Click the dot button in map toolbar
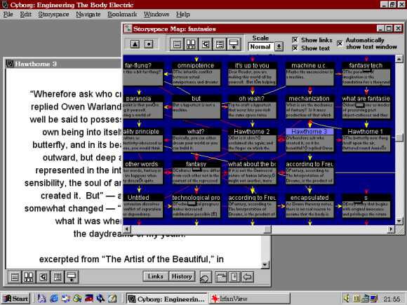The image size is (407, 305). (x=149, y=44)
